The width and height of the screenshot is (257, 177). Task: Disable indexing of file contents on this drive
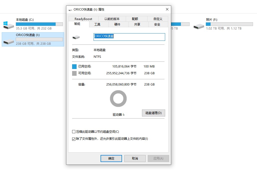74,138
